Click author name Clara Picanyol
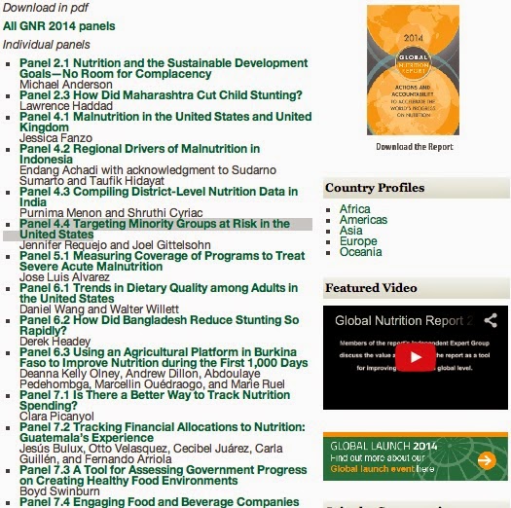Viewport: 511px width, 508px height. [56, 417]
